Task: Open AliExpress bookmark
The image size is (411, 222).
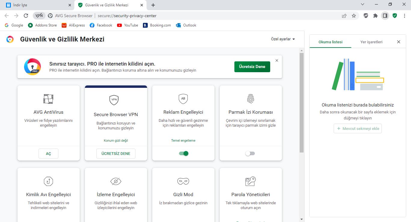Action: tap(73, 25)
